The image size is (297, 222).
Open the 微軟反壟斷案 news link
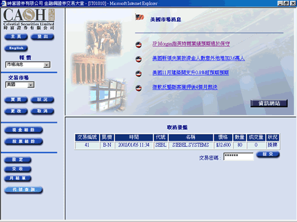point(185,87)
